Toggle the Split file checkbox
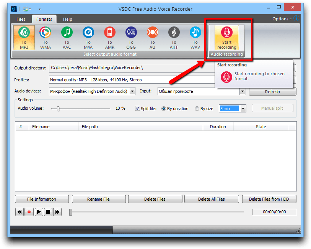The height and width of the screenshot is (249, 311). pos(138,109)
